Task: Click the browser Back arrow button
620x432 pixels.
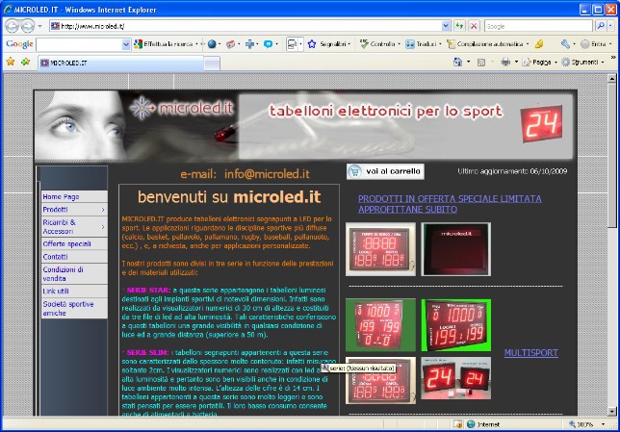Action: click(12, 26)
